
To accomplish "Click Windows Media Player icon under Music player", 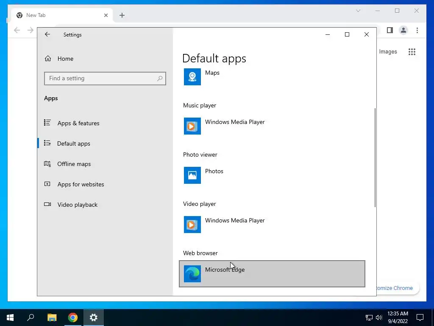I will (192, 126).
